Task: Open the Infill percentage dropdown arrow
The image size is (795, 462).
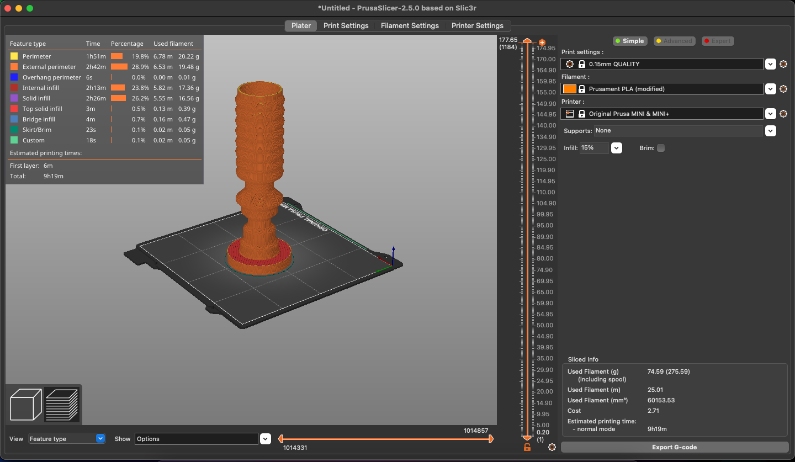Action: point(617,148)
